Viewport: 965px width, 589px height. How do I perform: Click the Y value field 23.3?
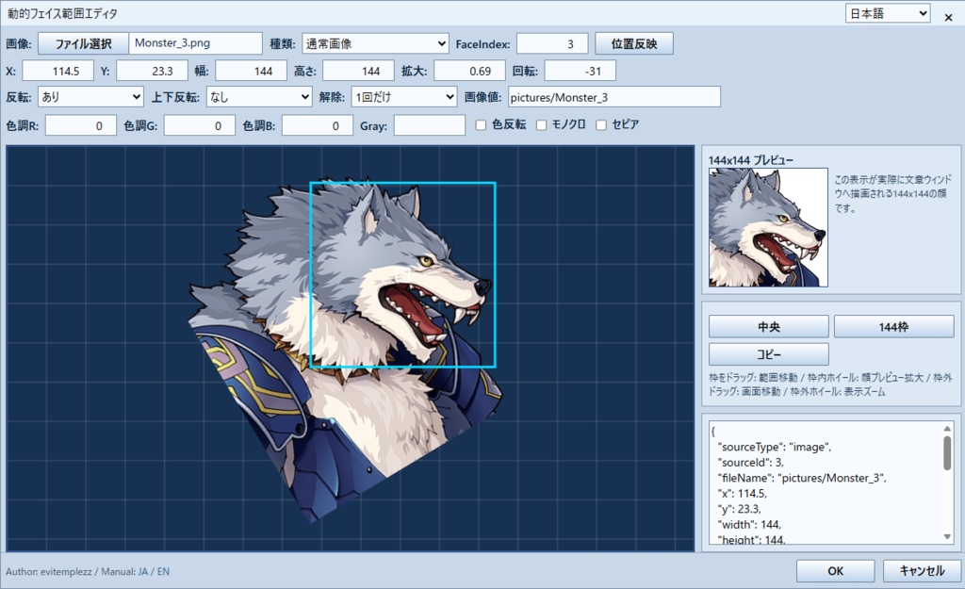tap(152, 71)
